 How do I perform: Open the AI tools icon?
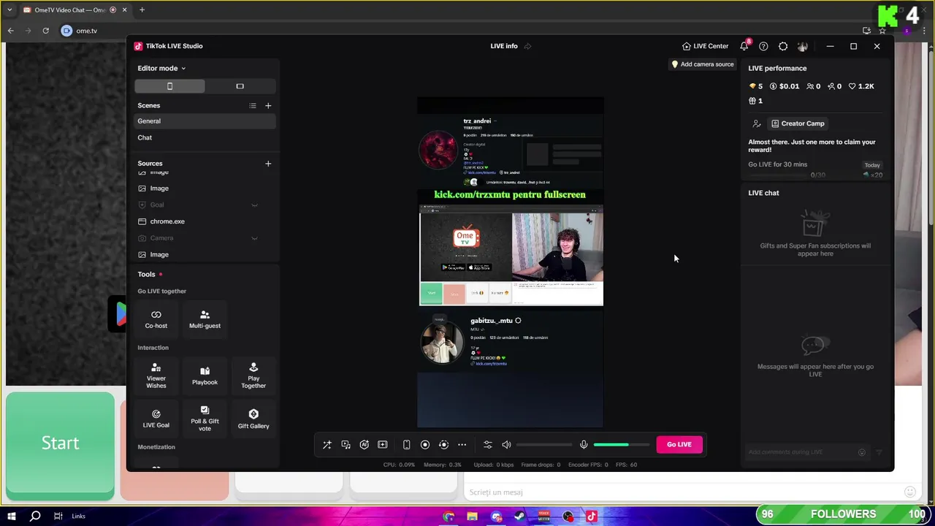(364, 445)
